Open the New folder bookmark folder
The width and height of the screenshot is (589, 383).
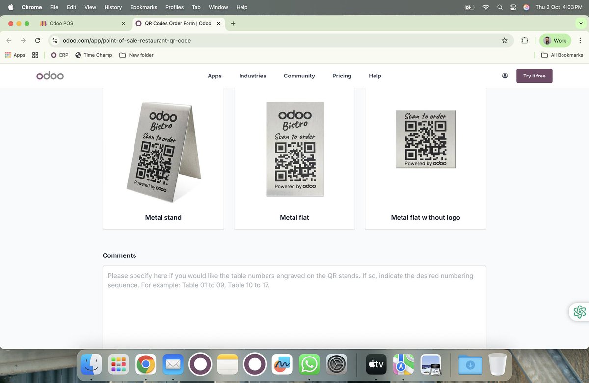pyautogui.click(x=136, y=55)
